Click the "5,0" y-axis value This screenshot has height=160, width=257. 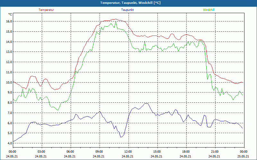coord(10,133)
